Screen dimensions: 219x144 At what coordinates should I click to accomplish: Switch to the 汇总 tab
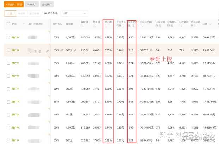pyautogui.click(x=10, y=13)
